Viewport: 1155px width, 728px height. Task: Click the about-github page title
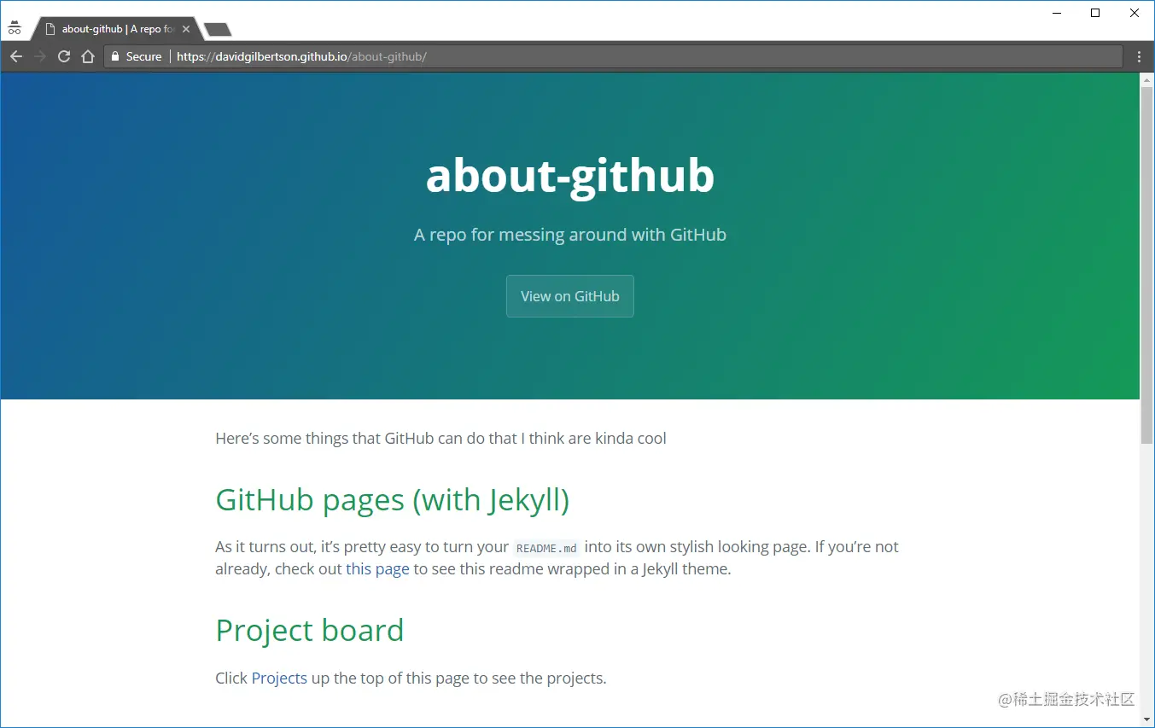click(570, 176)
